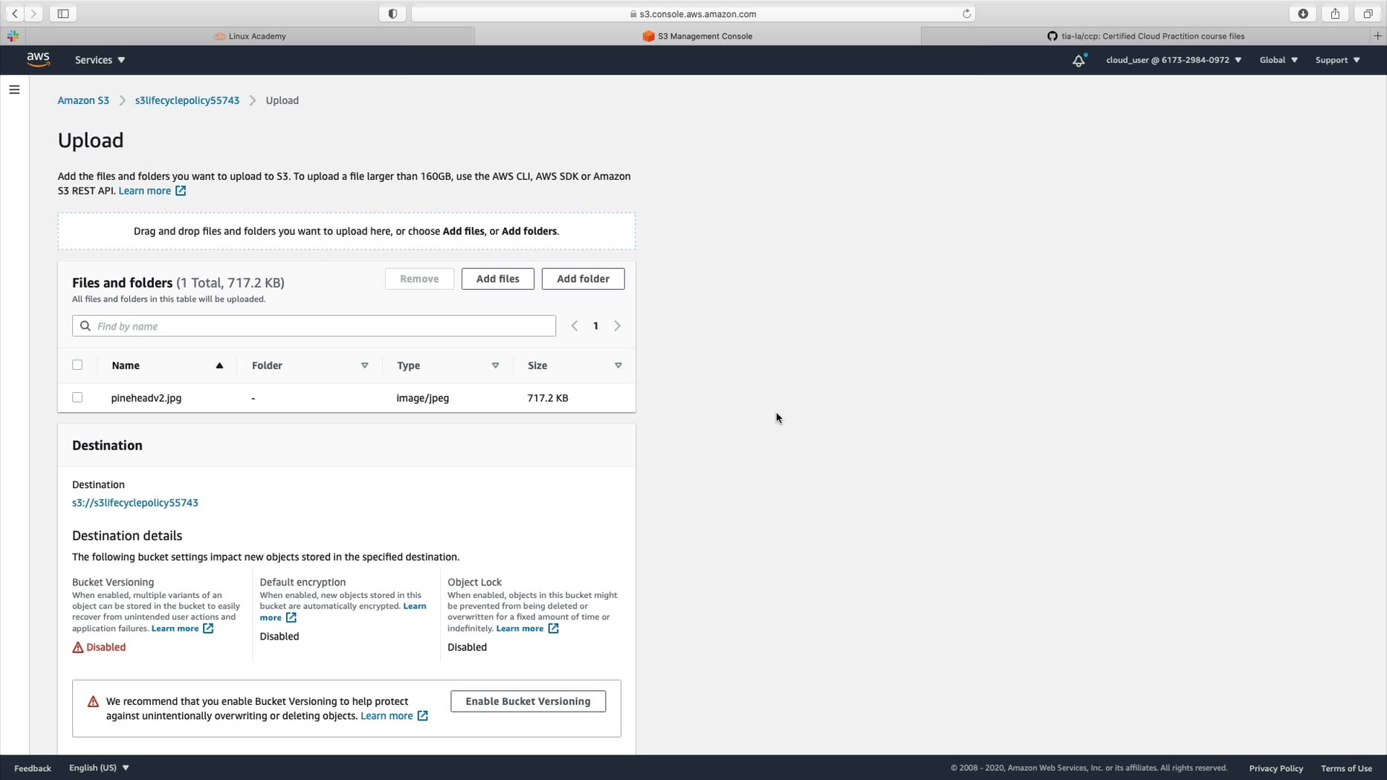Click the Remove button

pyautogui.click(x=419, y=279)
